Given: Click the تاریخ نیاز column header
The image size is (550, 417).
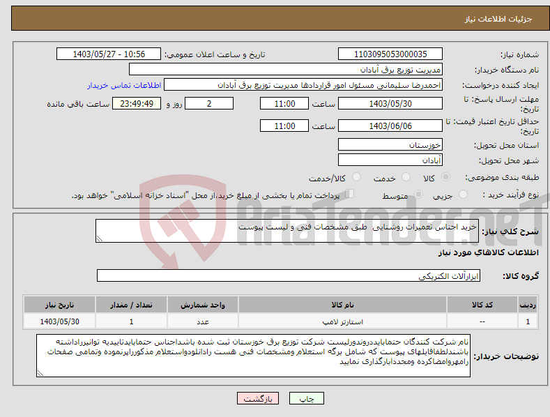Looking at the screenshot, I should (x=60, y=305).
